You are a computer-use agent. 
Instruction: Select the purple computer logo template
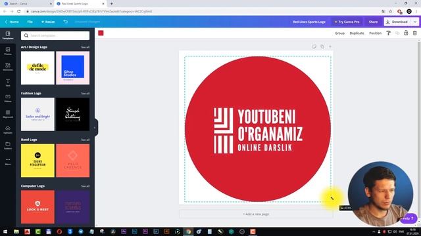coord(73,207)
